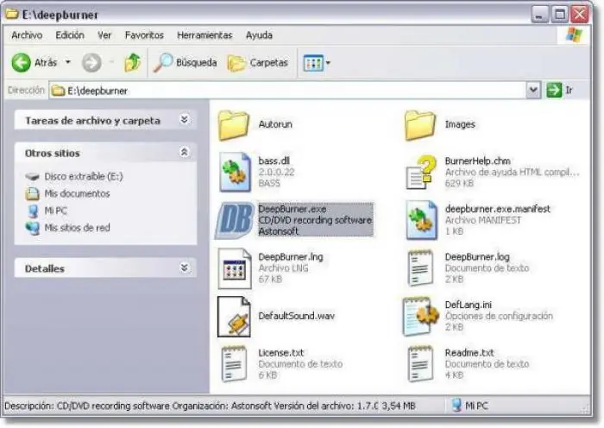Toggle the Carpetas folders pane
This screenshot has height=428, width=604.
coord(258,62)
